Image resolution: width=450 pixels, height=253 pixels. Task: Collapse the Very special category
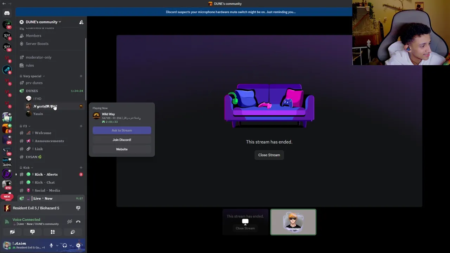tap(32, 76)
